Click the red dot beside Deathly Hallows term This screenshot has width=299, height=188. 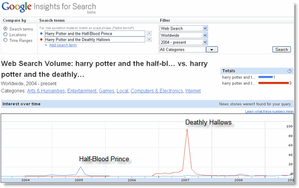click(41, 40)
